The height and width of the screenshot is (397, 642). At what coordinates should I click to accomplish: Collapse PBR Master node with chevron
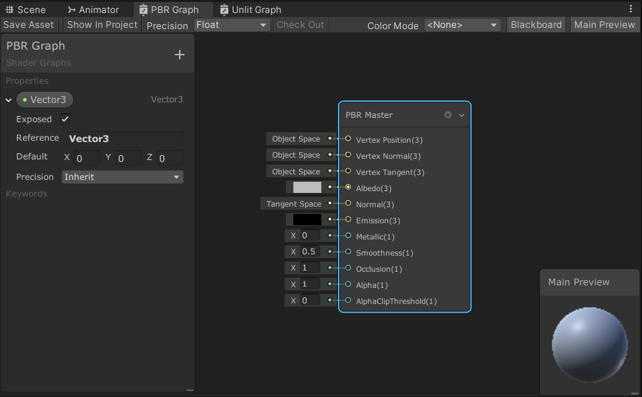coord(461,115)
